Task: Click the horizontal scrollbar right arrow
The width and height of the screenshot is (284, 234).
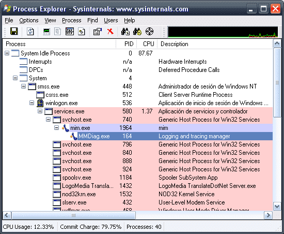Action: (x=268, y=215)
